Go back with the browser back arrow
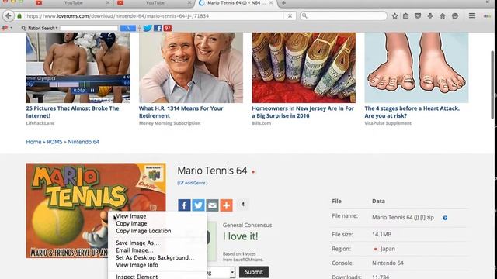 (x=9, y=15)
